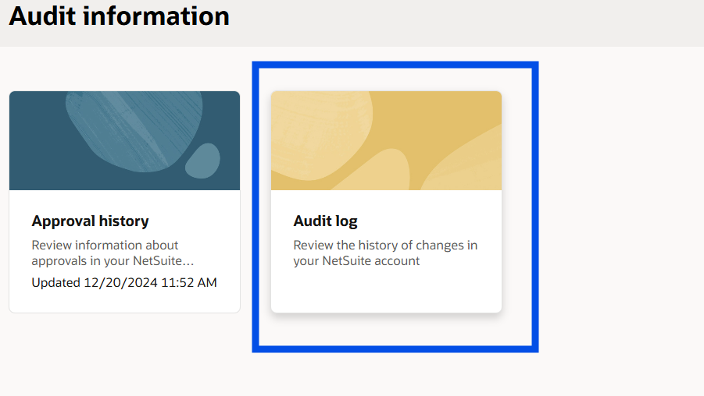Click 'Review information about approvals' description

[x=105, y=246]
